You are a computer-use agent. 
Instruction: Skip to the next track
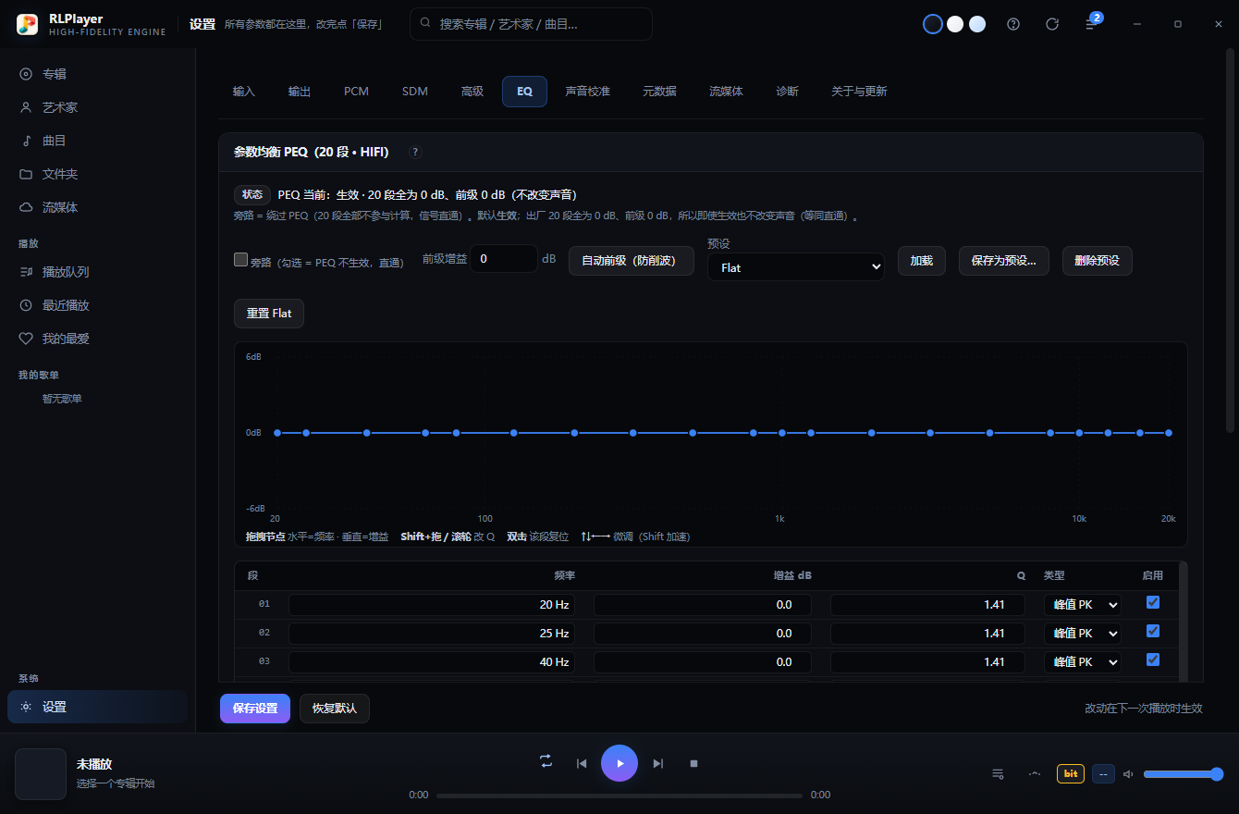point(658,763)
